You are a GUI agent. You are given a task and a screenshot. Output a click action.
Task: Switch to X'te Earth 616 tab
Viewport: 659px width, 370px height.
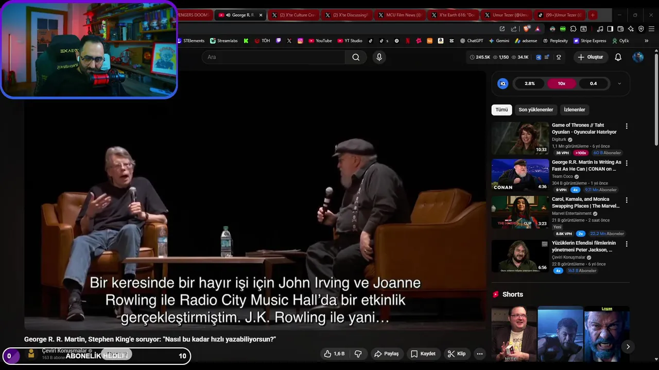[x=454, y=15]
